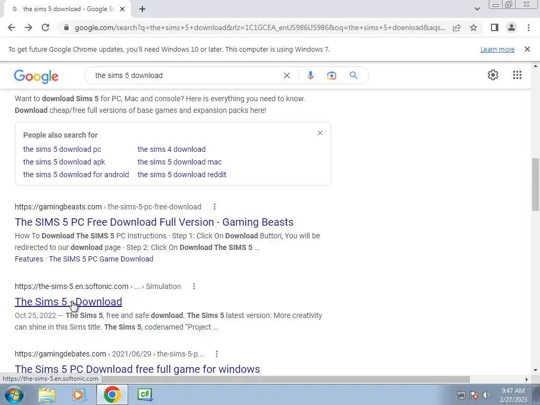
Task: Search by image camera icon
Action: (x=331, y=75)
